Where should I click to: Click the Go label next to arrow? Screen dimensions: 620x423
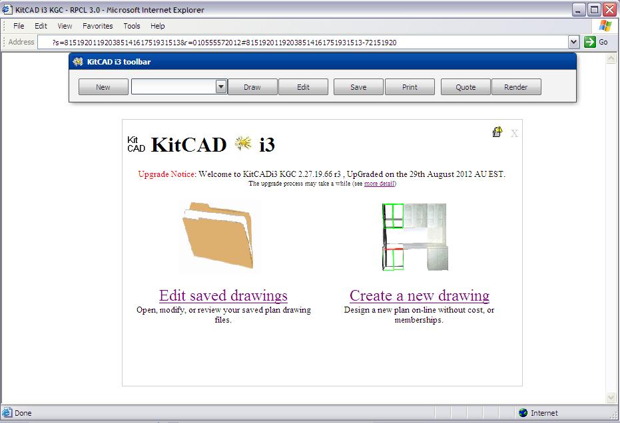tap(603, 42)
